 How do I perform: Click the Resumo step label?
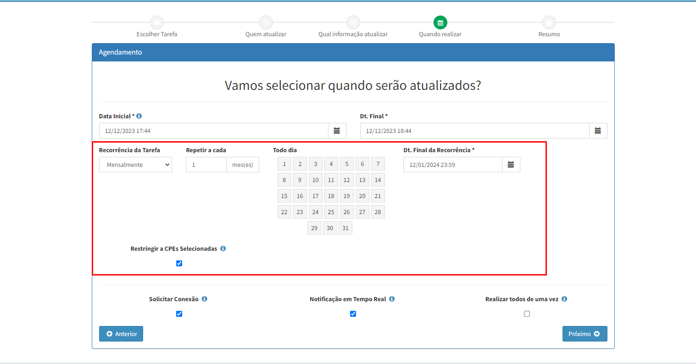pyautogui.click(x=549, y=34)
